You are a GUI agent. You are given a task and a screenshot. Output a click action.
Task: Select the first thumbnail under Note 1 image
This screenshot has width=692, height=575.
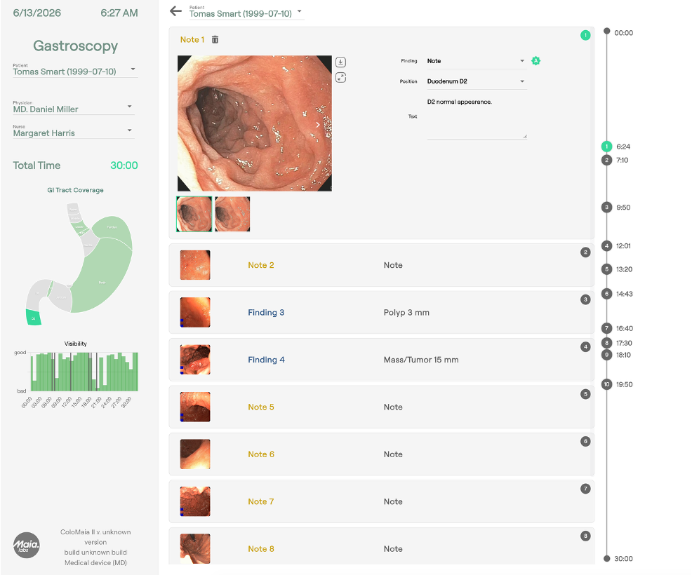tap(194, 214)
